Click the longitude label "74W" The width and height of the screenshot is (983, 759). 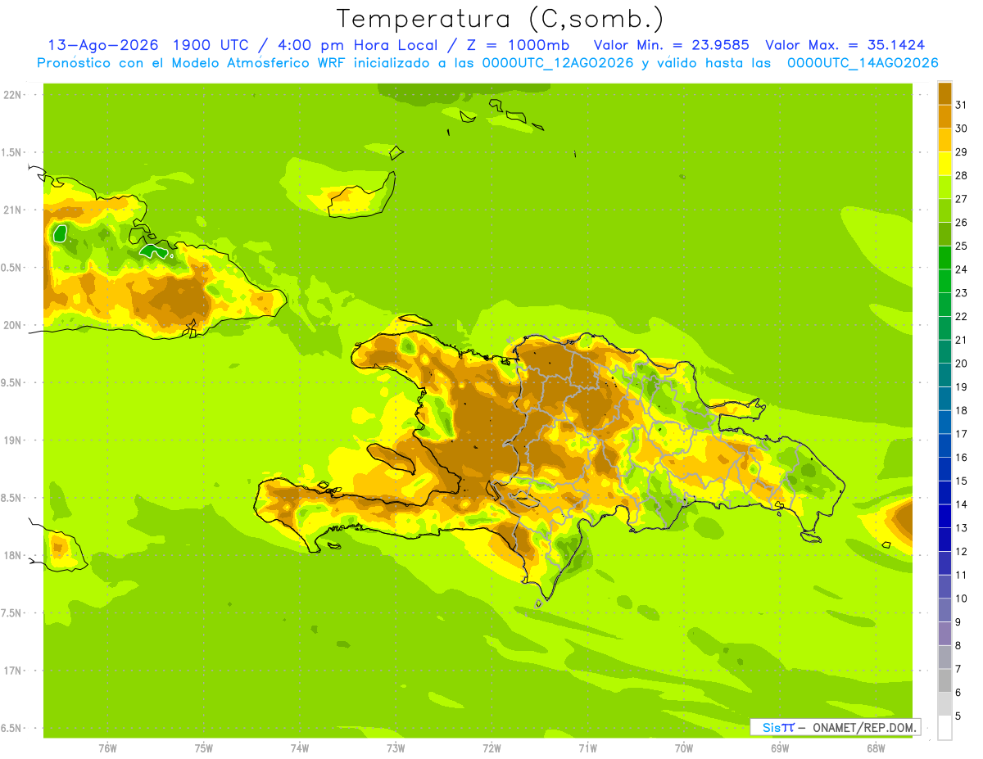(300, 748)
